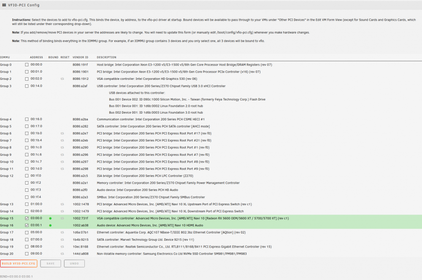Screen dimensions: 422x280
Task: Check CSME HECI communication controller 00:16.0
Action: (27, 119)
